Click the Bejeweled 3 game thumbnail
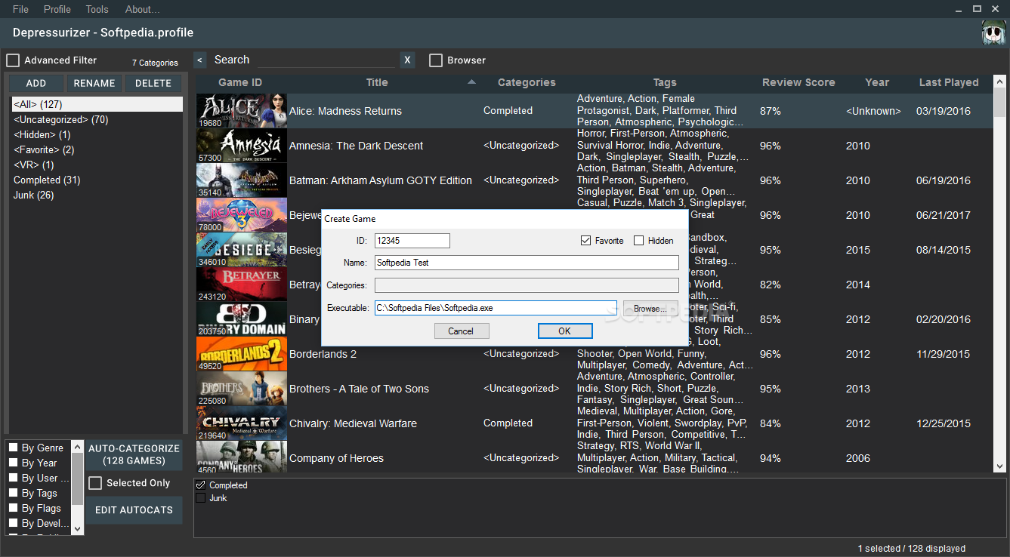 (x=242, y=215)
